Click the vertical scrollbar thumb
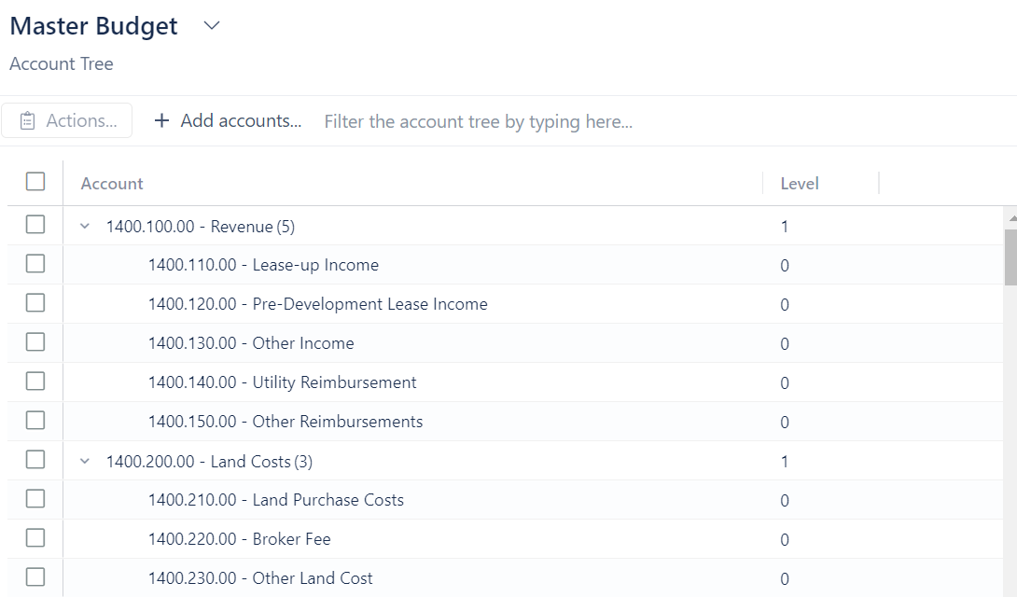The image size is (1017, 597). point(1010,257)
